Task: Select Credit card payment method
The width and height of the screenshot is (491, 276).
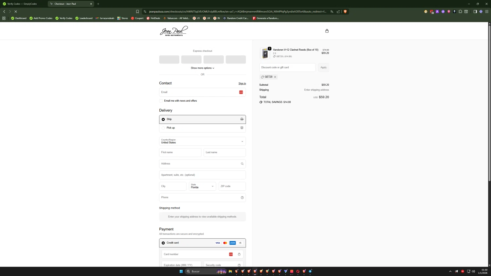Action: click(x=202, y=243)
